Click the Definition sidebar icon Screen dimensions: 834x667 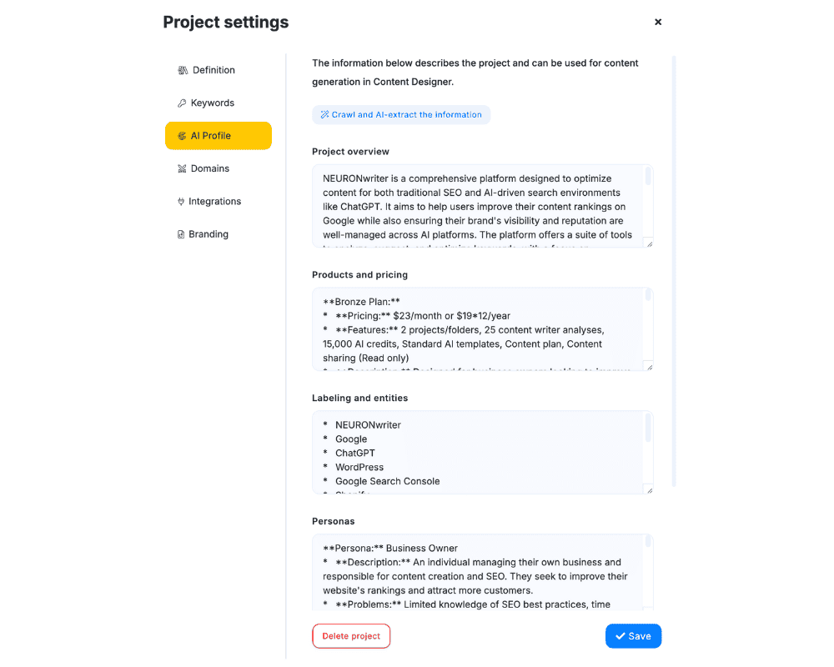tap(183, 71)
